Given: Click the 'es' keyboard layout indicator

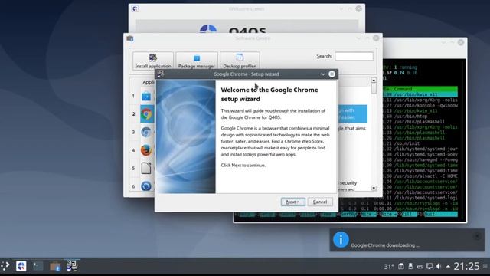Looking at the screenshot, I should point(420,267).
